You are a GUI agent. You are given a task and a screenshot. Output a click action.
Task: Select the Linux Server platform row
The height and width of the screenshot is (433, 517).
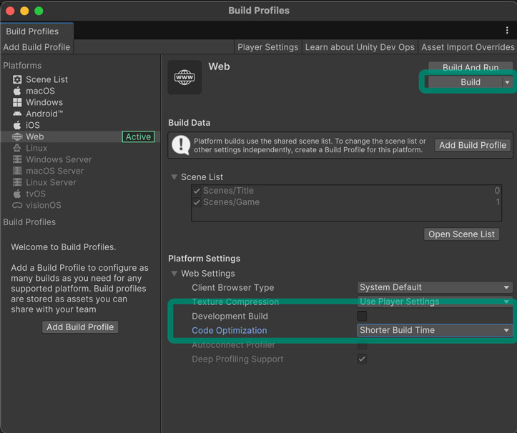tap(80, 182)
